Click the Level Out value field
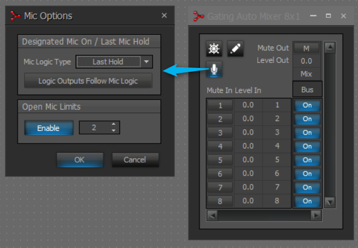Viewport: 358px width, 248px height. 306,61
